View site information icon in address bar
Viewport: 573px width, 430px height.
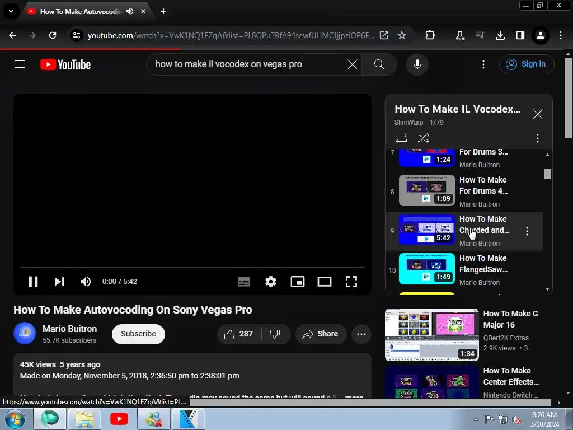76,35
